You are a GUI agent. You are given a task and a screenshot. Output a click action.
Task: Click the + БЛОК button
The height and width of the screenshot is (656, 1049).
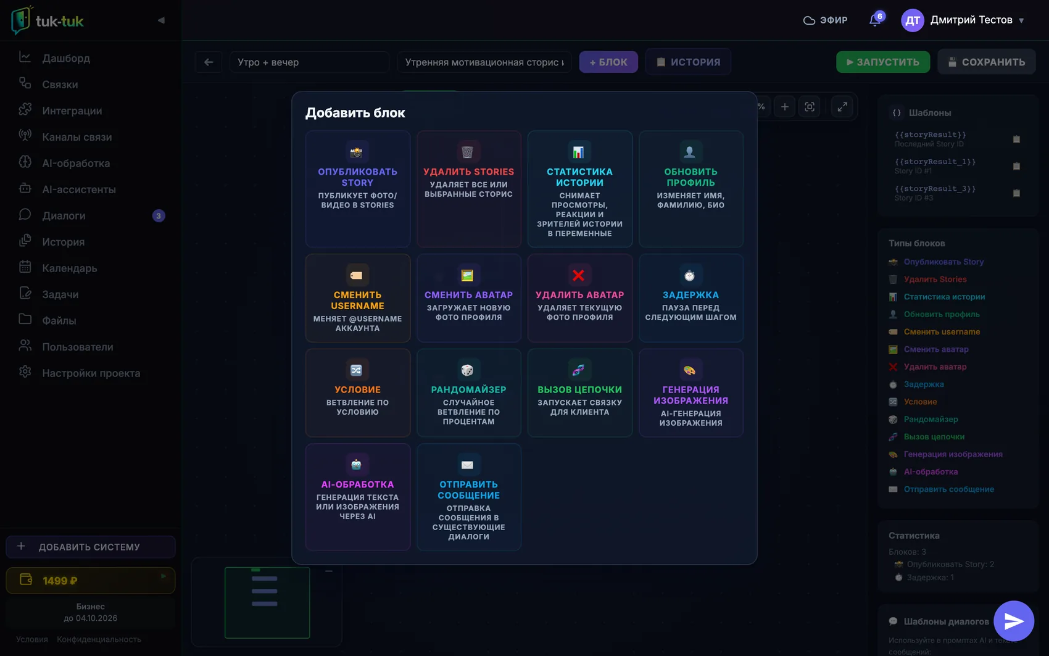point(608,62)
